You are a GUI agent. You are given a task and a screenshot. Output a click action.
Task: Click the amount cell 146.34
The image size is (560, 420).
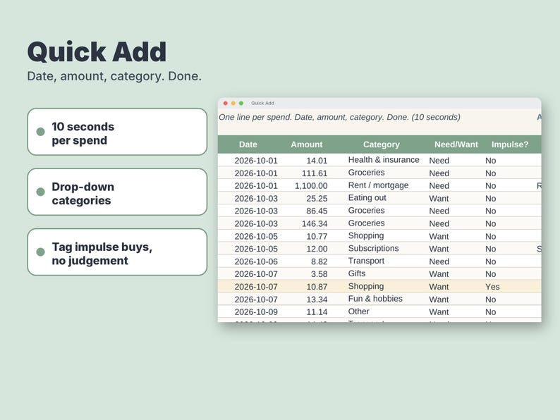(x=315, y=223)
